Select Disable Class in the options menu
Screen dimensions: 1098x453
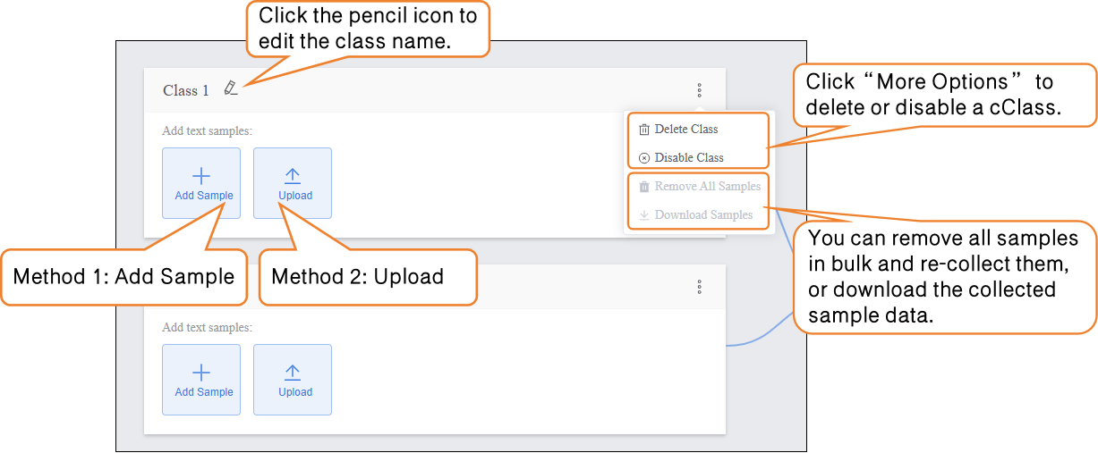(689, 158)
